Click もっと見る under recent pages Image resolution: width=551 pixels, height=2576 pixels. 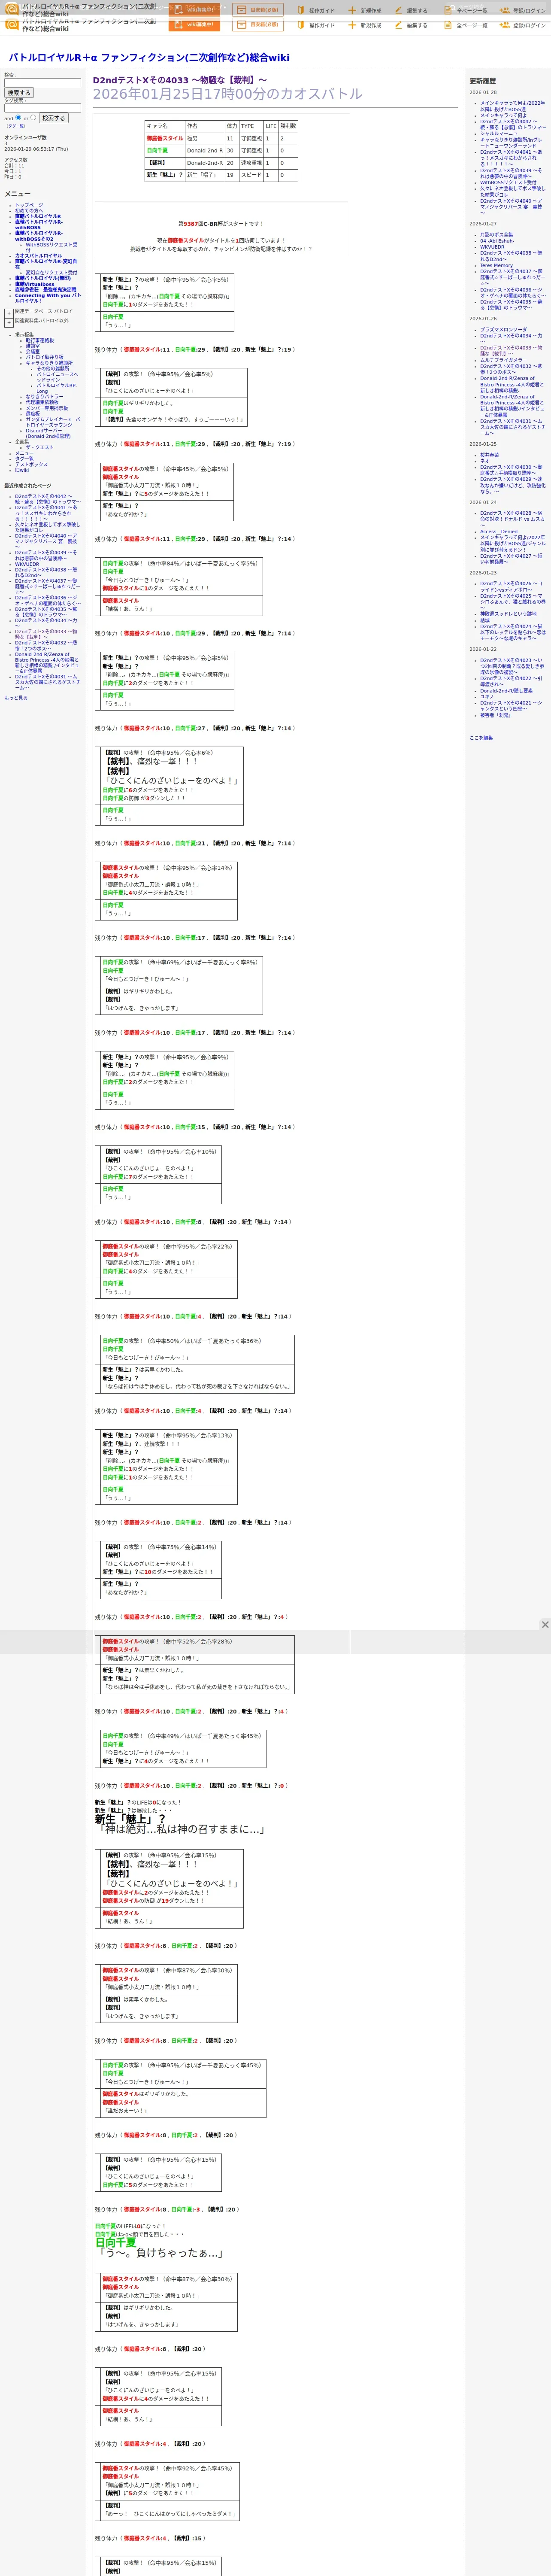[x=16, y=698]
